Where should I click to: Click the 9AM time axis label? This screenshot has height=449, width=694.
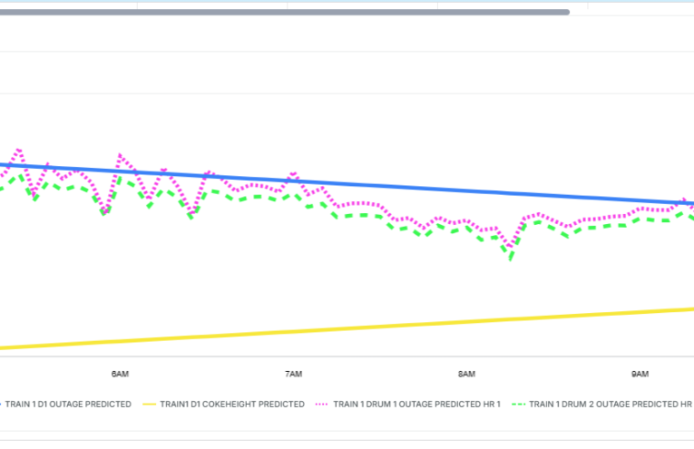(640, 374)
